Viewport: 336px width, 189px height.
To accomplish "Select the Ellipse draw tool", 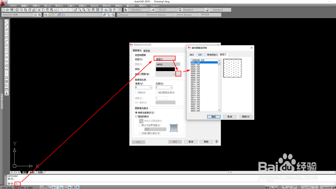I will pos(6,57).
